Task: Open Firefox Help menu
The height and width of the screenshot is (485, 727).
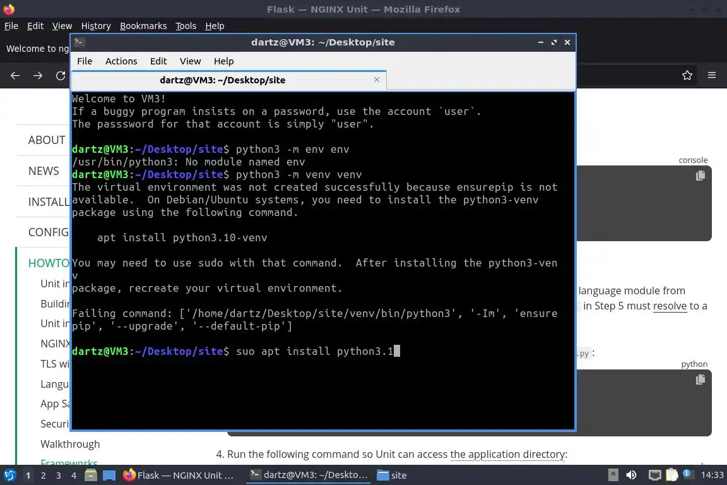Action: [x=215, y=26]
